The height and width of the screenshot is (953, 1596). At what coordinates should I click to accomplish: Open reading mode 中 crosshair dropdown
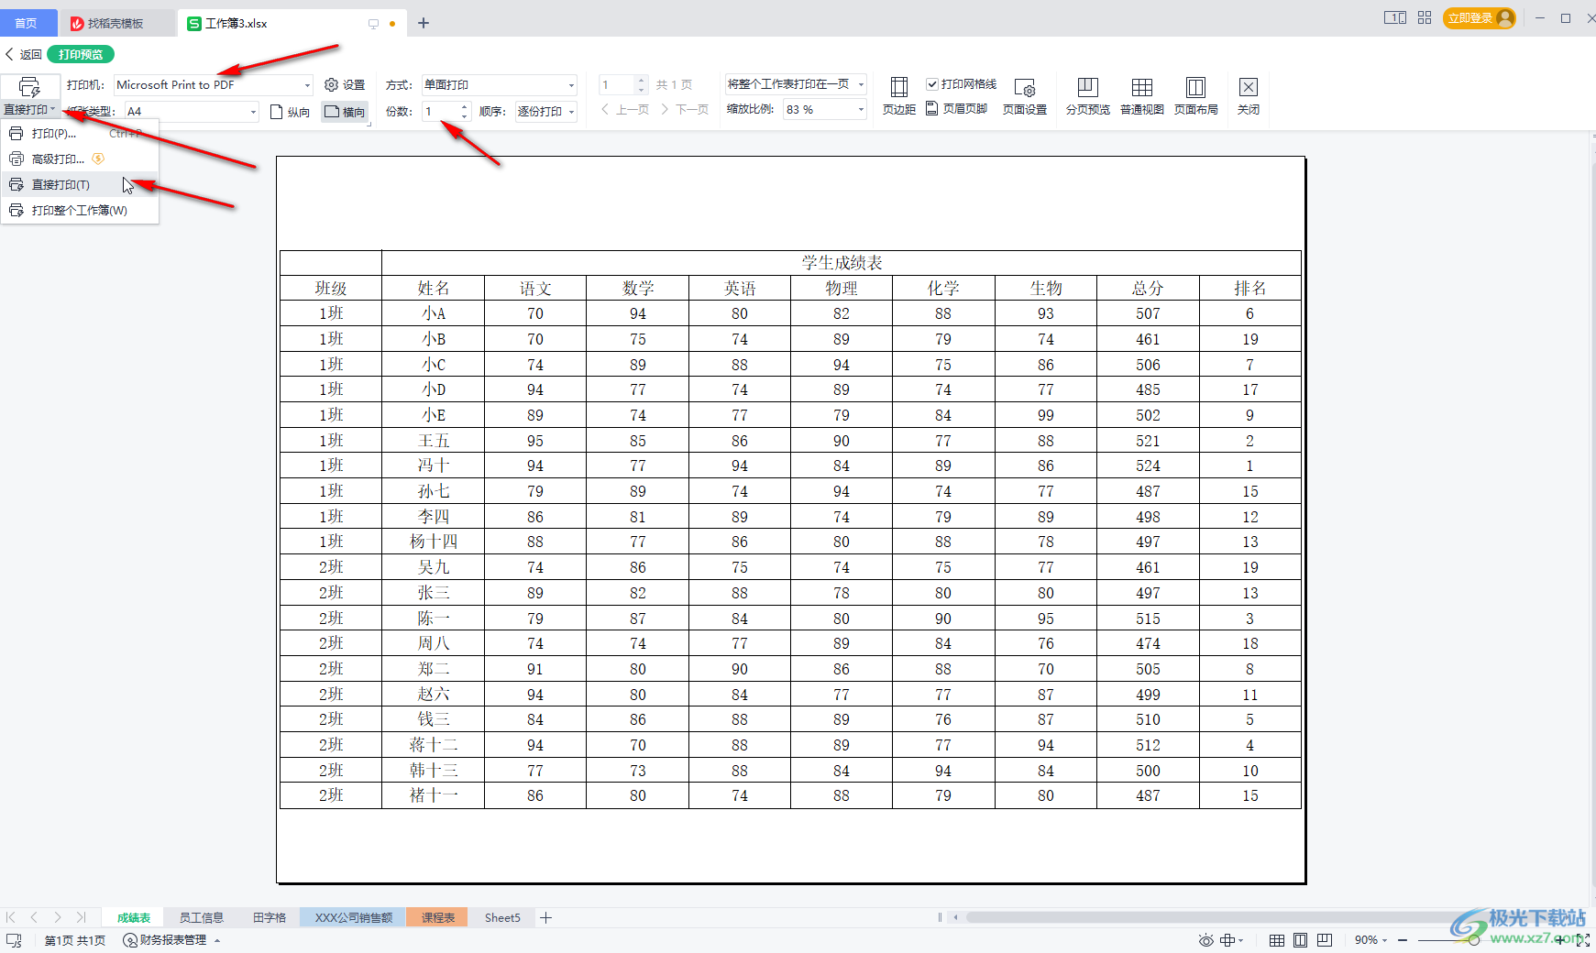coord(1232,940)
